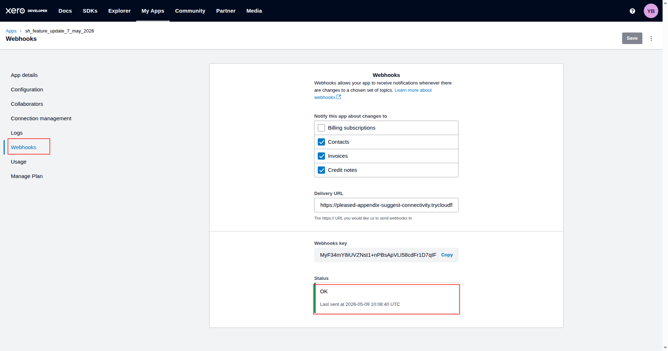This screenshot has width=668, height=351.
Task: Uncheck the Invoices checkbox
Action: (321, 156)
